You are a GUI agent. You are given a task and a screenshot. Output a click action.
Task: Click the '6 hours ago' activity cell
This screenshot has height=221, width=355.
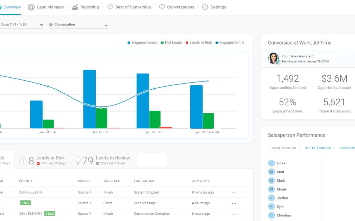(201, 213)
